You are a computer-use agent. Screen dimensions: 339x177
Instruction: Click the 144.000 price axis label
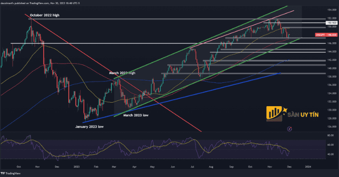(331, 52)
